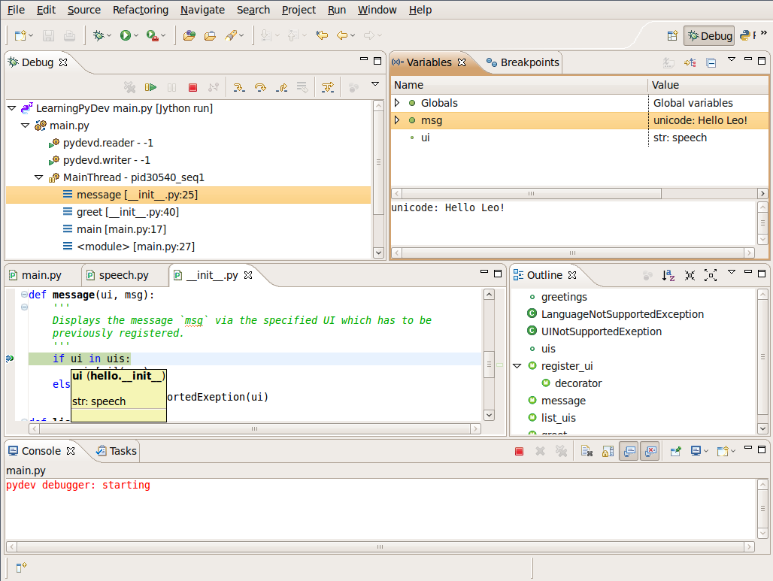Open the Refactoring menu
Image resolution: width=773 pixels, height=581 pixels.
[x=141, y=10]
